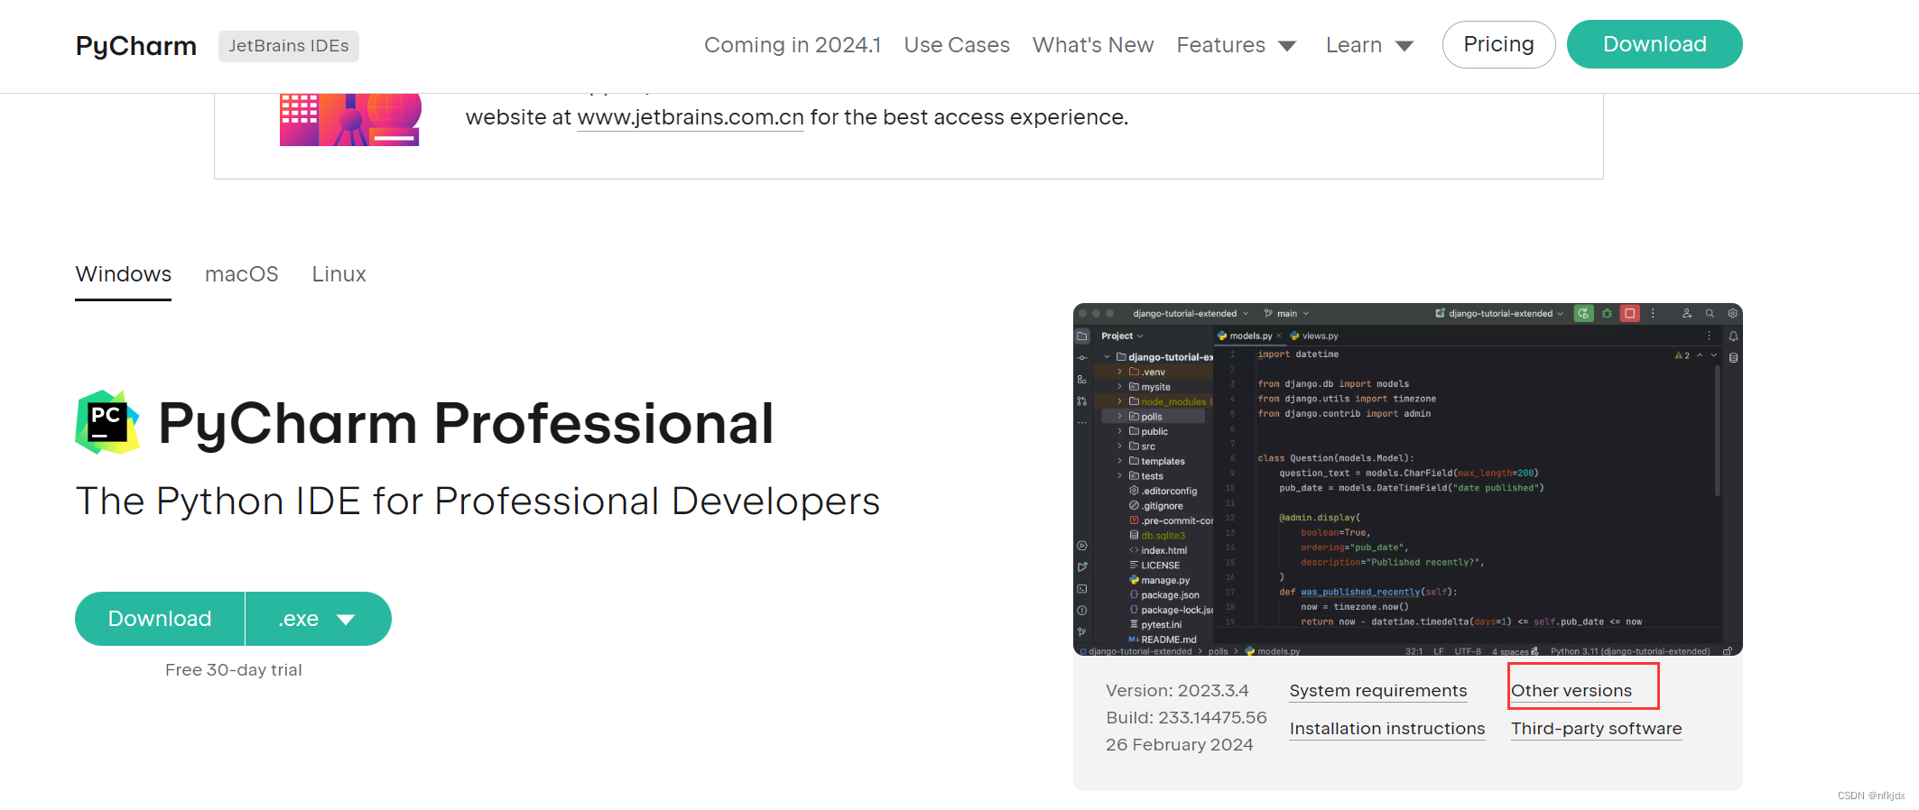Expand the polls folder in IDE preview tree
The image size is (1919, 810).
tap(1120, 417)
